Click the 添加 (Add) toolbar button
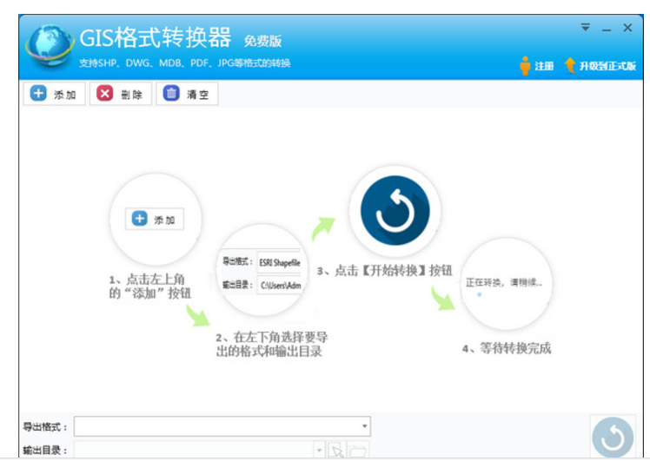 [54, 94]
